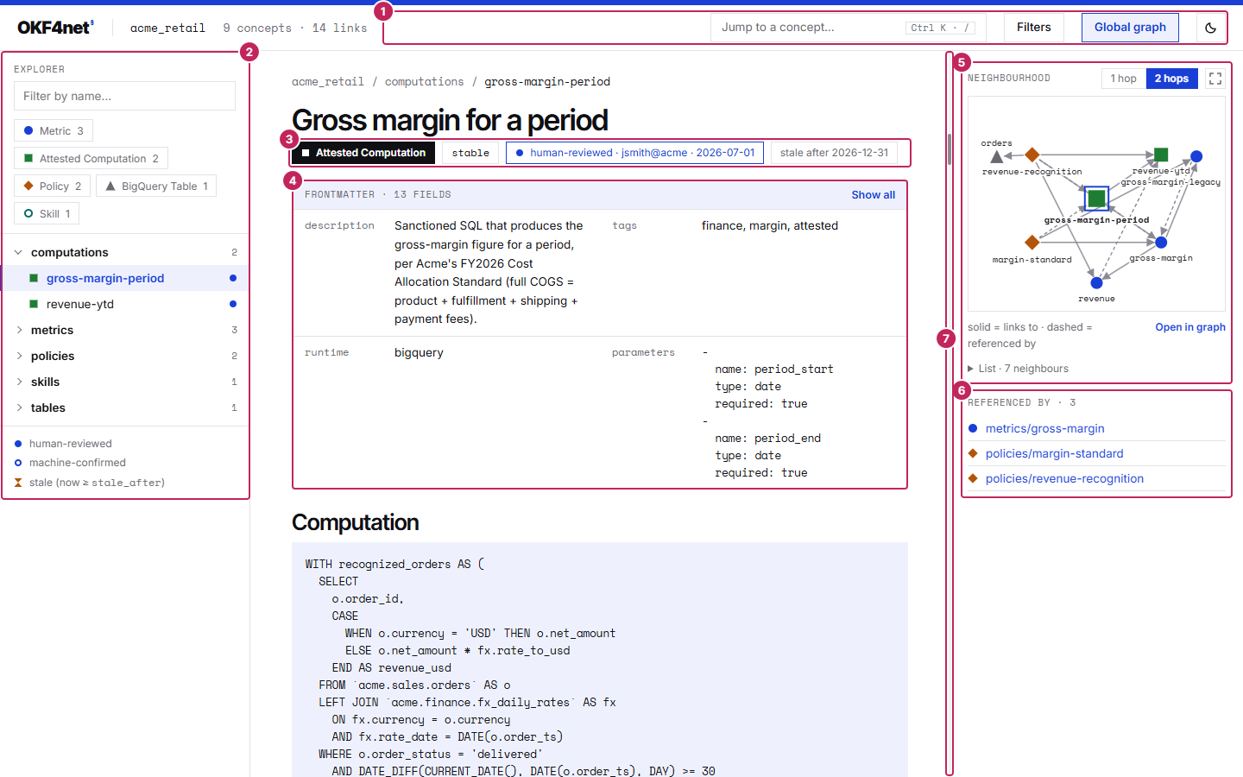
Task: Expand the metrics folder in the Explorer
Action: point(124,330)
